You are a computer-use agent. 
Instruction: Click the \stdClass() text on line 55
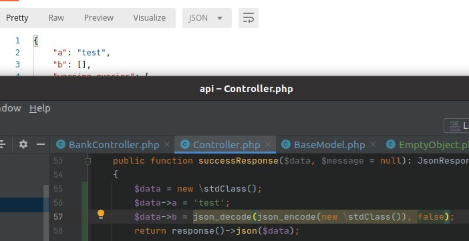[x=228, y=189]
